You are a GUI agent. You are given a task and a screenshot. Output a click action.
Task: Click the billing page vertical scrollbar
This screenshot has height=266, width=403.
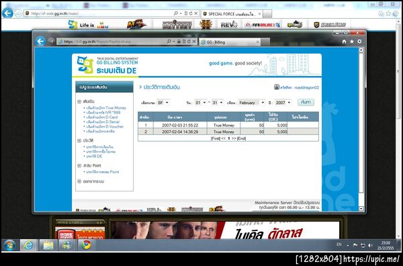(361, 124)
